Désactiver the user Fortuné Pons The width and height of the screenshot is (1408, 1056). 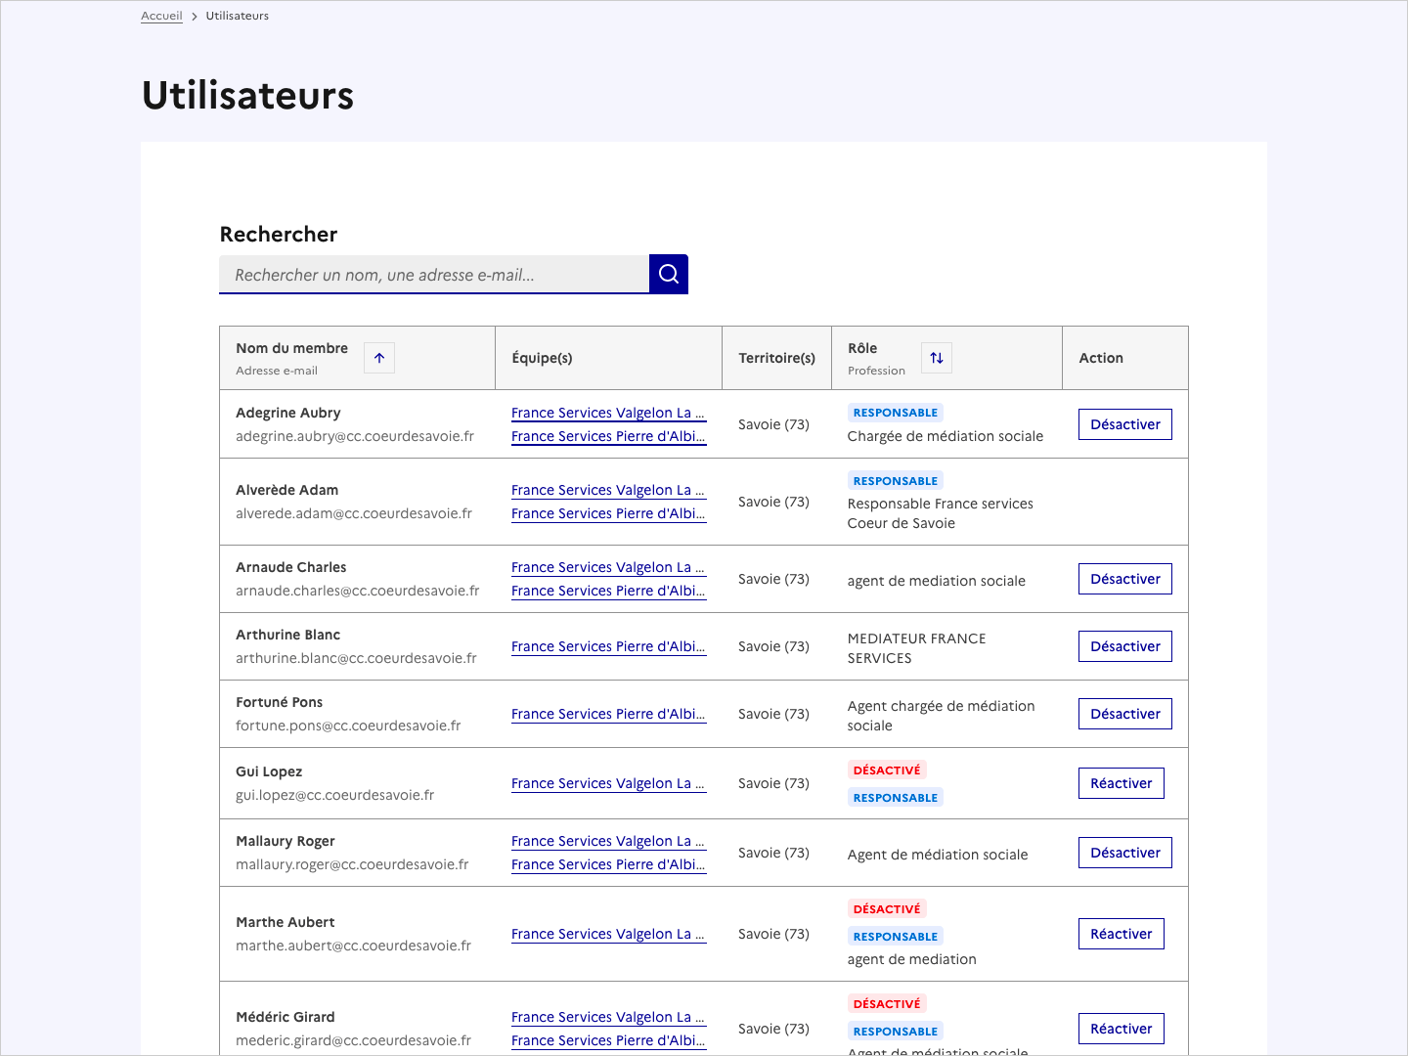click(x=1124, y=713)
